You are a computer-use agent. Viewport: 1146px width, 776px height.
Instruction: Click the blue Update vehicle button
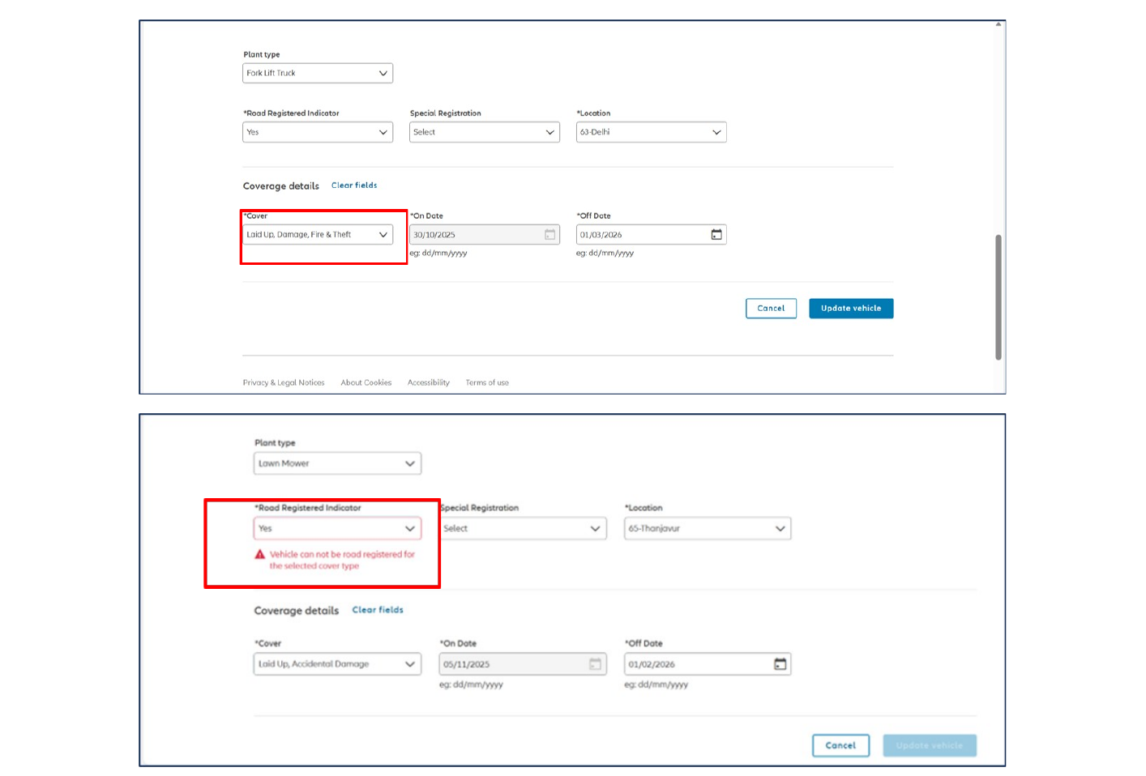coord(851,309)
